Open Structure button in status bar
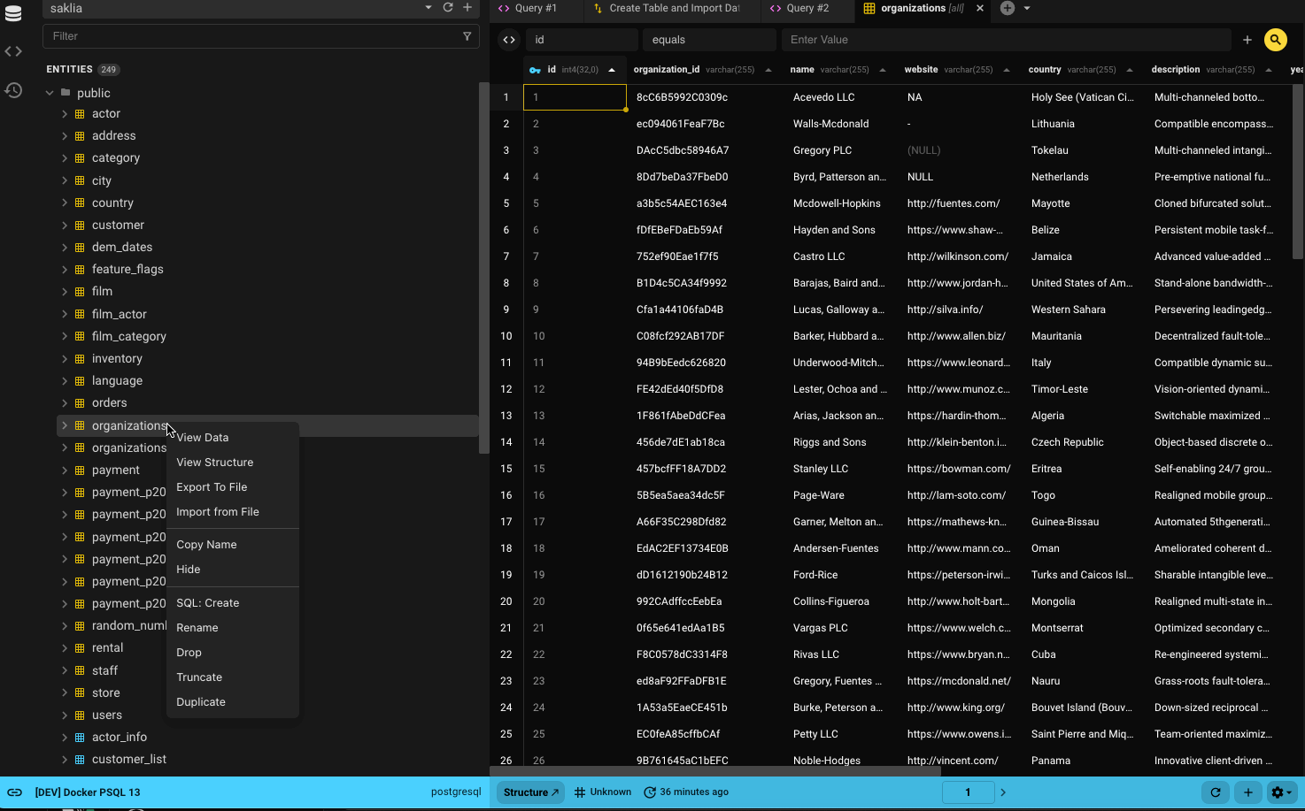 pos(531,792)
